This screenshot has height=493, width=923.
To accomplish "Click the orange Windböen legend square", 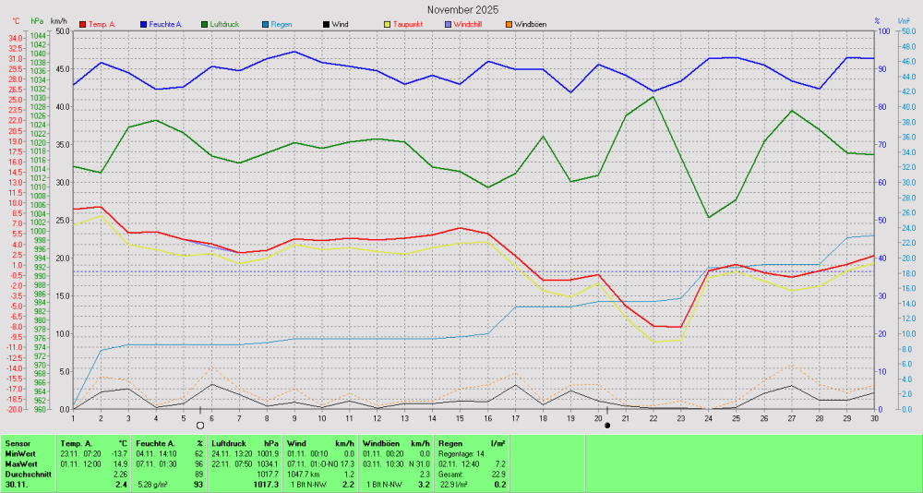I will [x=508, y=24].
